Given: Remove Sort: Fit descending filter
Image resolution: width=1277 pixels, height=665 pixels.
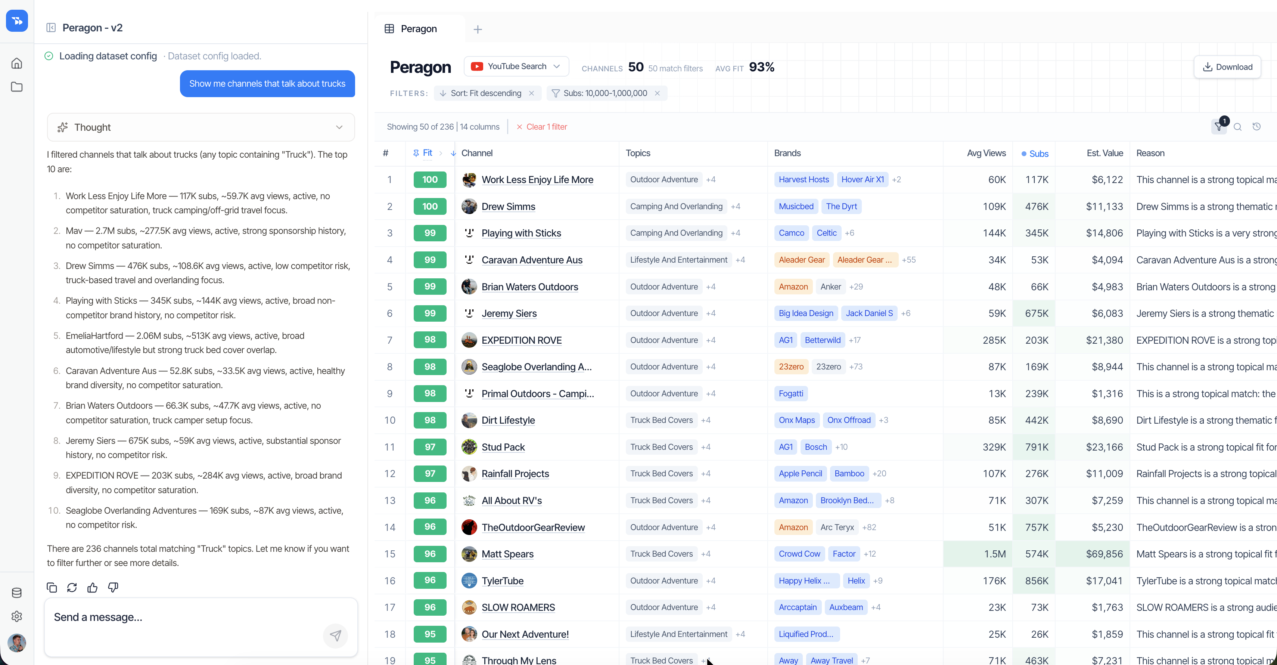Looking at the screenshot, I should [531, 93].
